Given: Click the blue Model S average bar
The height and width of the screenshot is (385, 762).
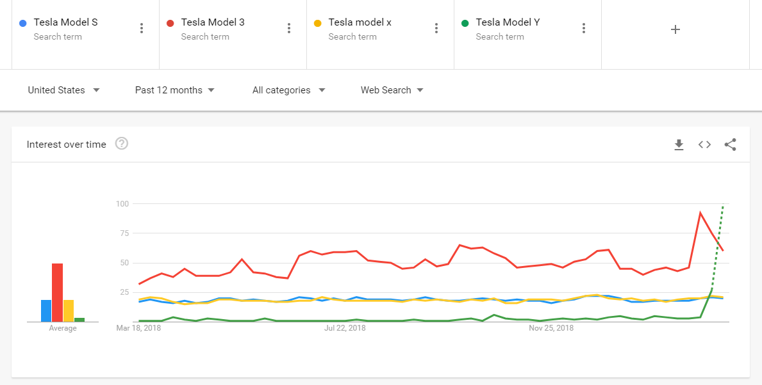Looking at the screenshot, I should coord(46,311).
